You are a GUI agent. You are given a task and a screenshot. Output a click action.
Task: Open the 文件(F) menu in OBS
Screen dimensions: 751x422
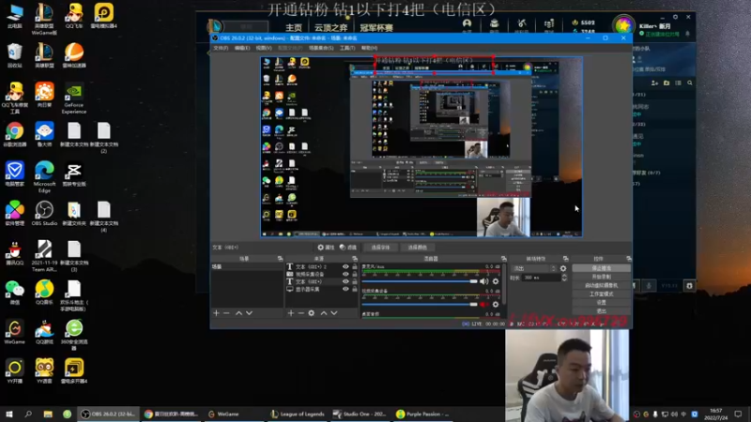[x=221, y=48]
